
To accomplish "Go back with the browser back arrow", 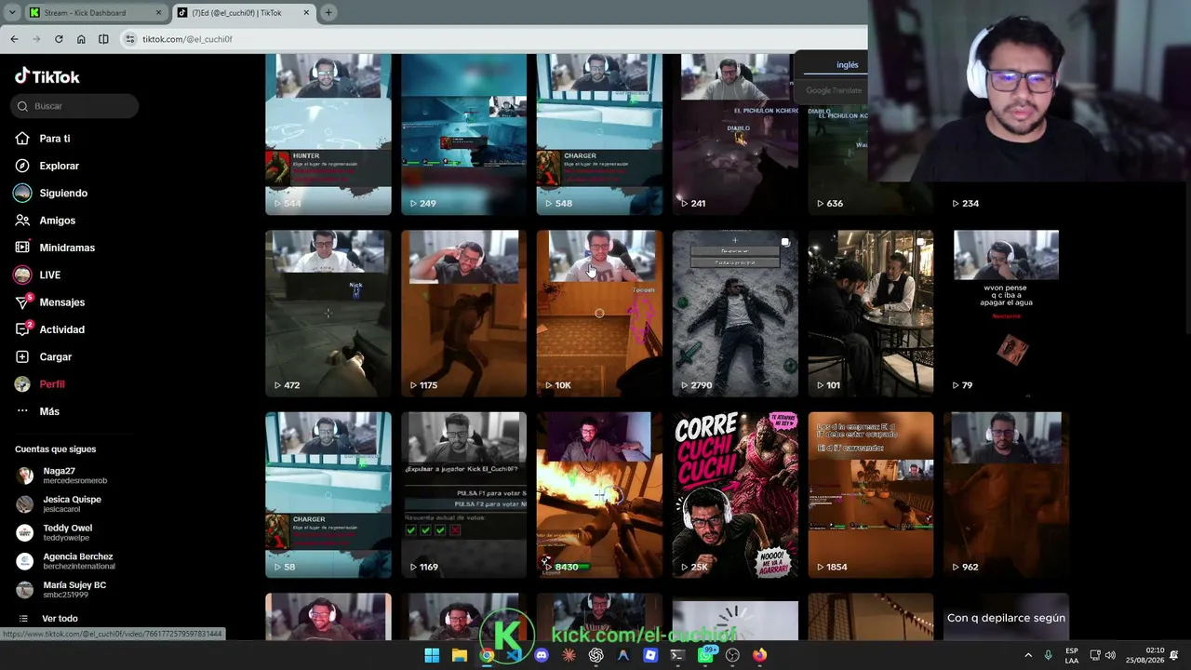I will [x=14, y=39].
